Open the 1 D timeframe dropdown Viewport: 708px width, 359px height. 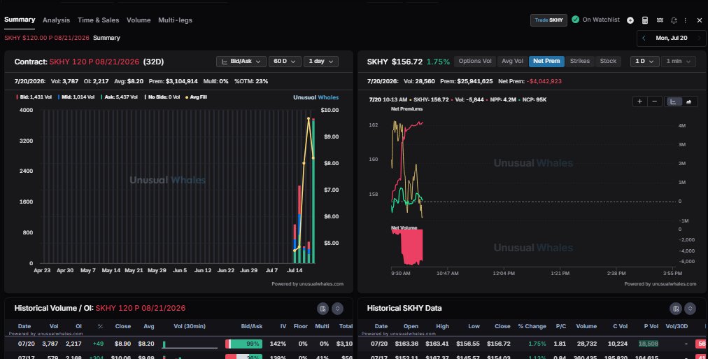coord(645,62)
